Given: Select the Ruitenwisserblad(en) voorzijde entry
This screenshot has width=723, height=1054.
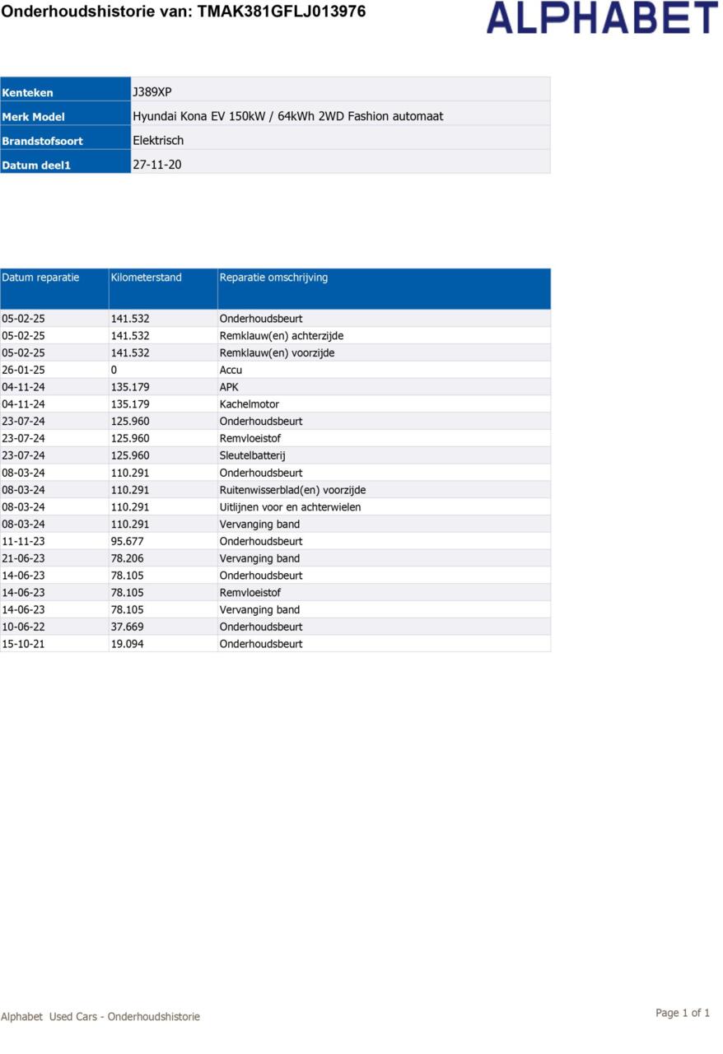Looking at the screenshot, I should point(292,490).
